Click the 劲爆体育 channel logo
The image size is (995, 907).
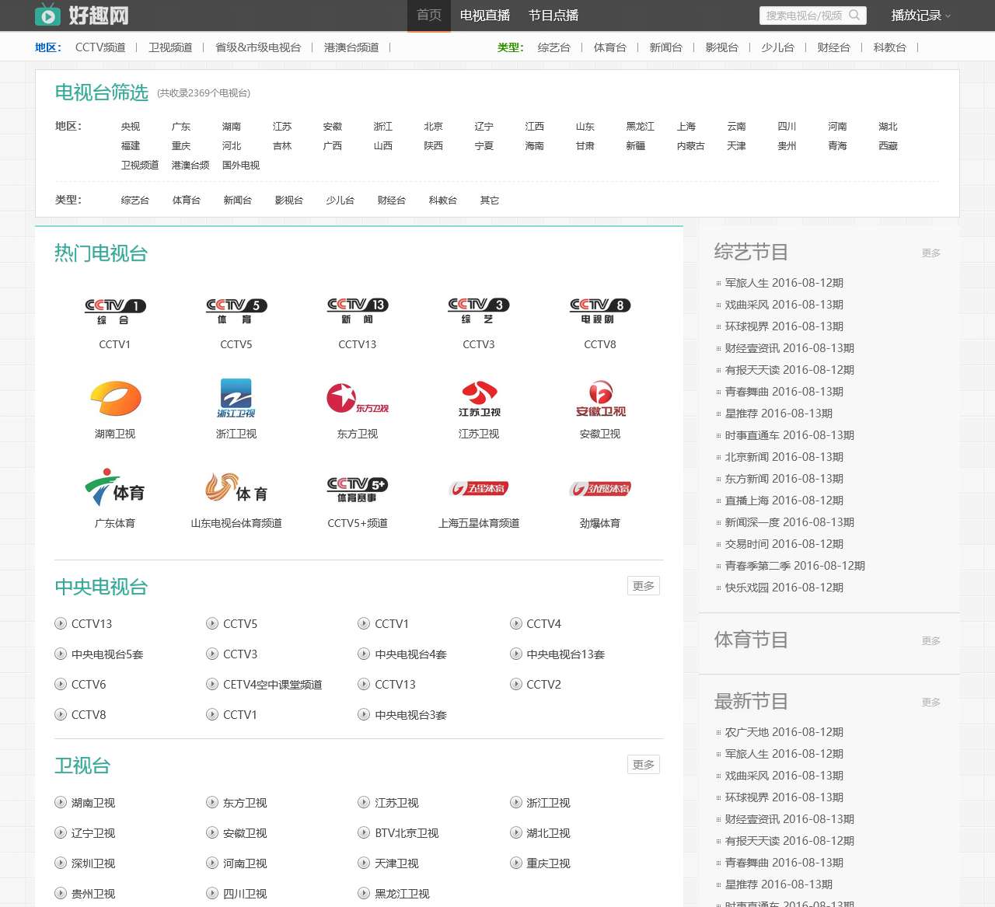point(599,488)
